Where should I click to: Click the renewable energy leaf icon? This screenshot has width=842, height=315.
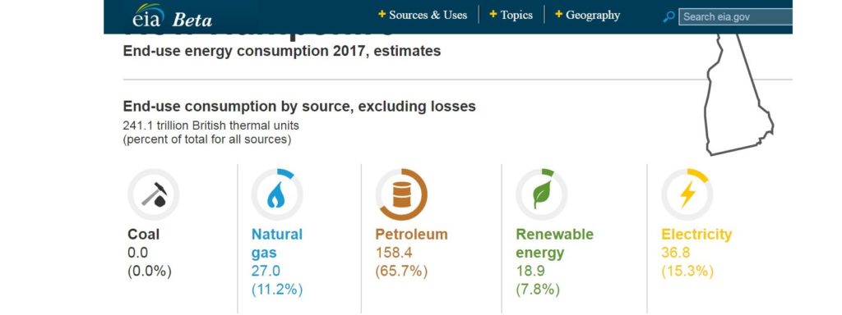tap(542, 195)
